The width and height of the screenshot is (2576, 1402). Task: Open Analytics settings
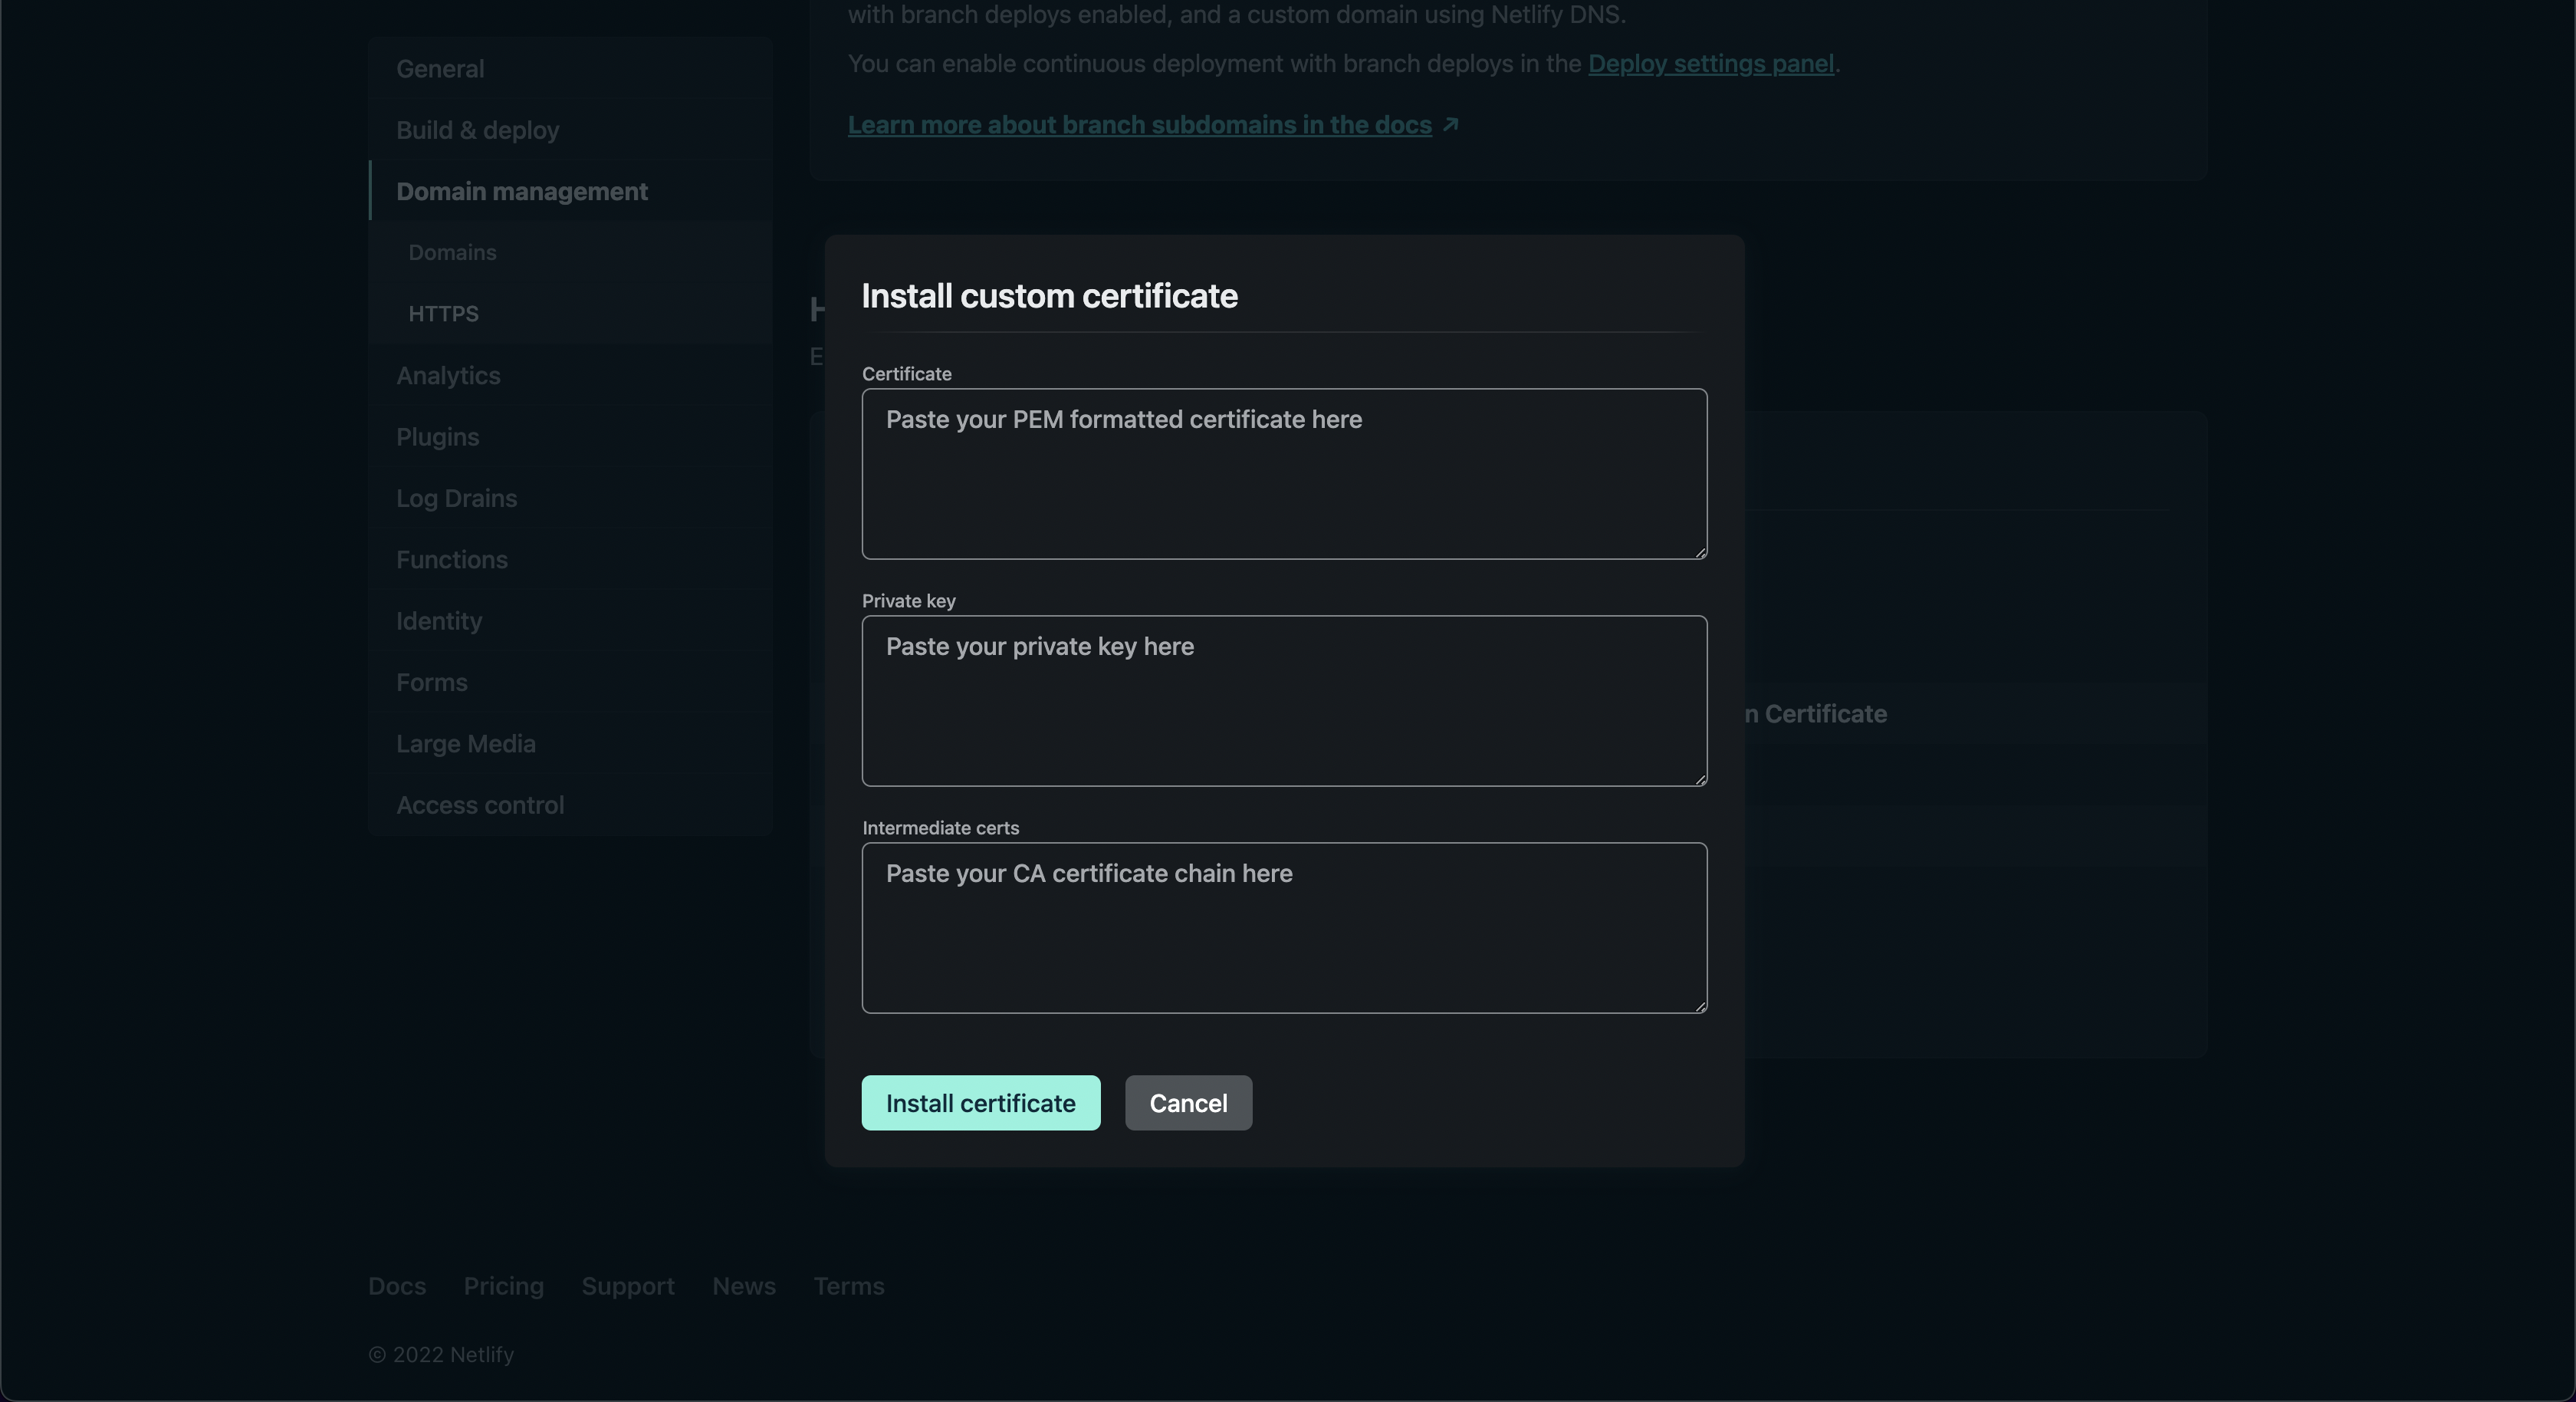click(448, 375)
